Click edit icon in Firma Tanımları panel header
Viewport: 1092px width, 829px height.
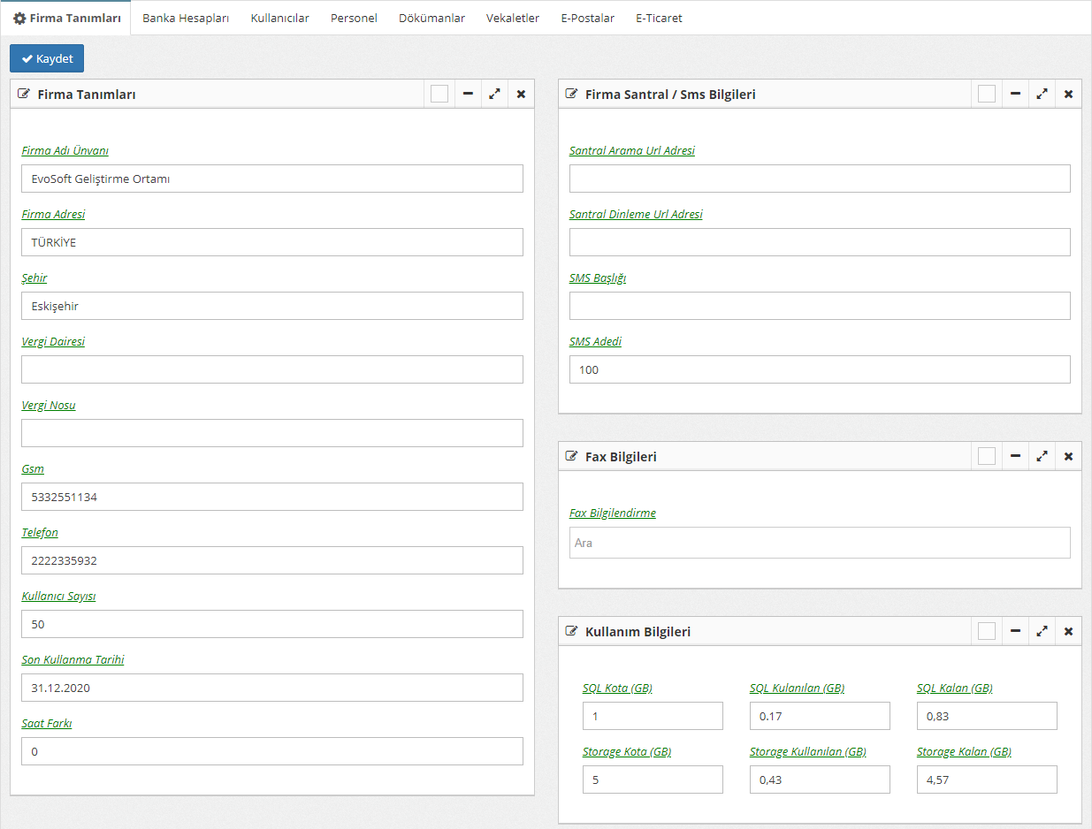click(x=24, y=94)
